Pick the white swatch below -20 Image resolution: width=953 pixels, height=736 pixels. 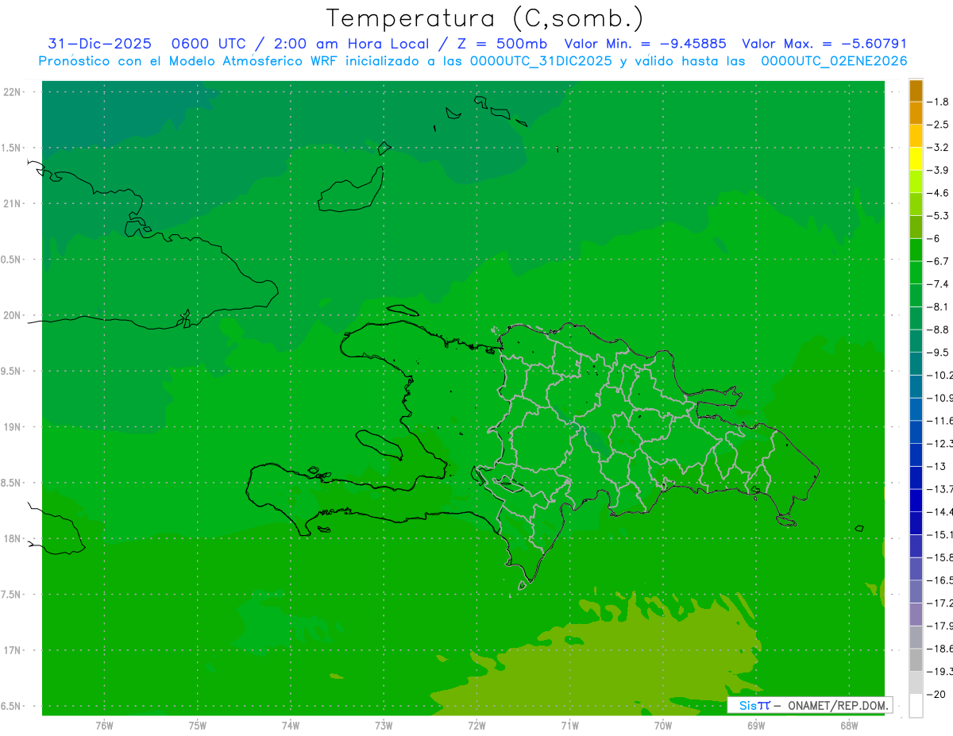pos(916,706)
